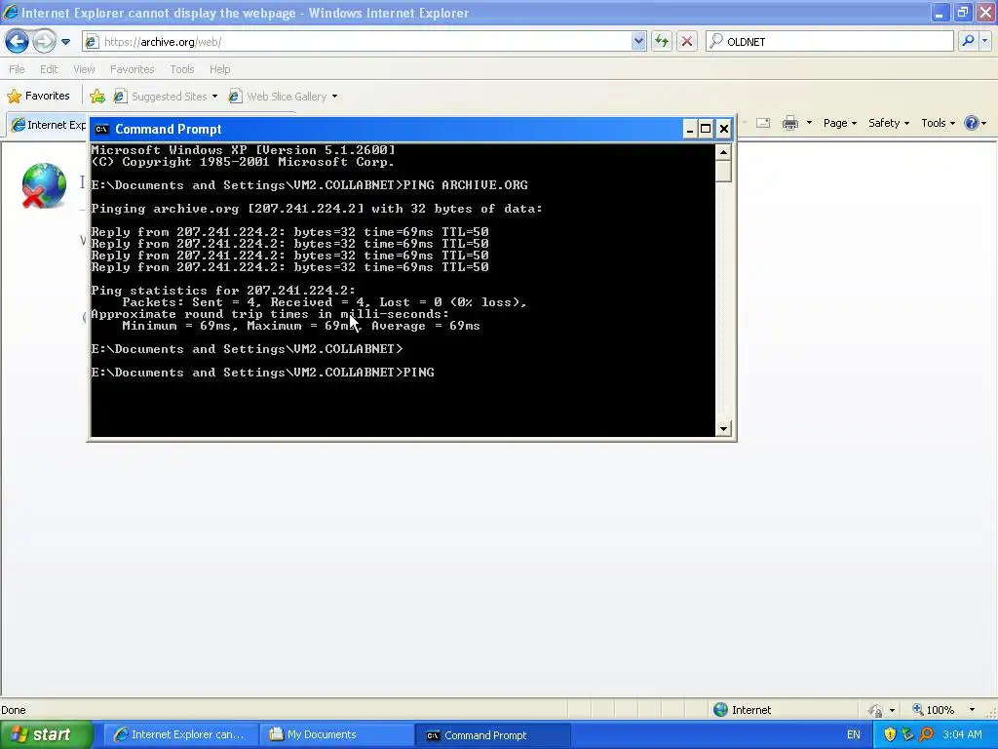
Task: Open the Help menu
Action: (x=220, y=69)
